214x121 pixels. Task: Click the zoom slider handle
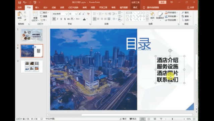coord(172,119)
